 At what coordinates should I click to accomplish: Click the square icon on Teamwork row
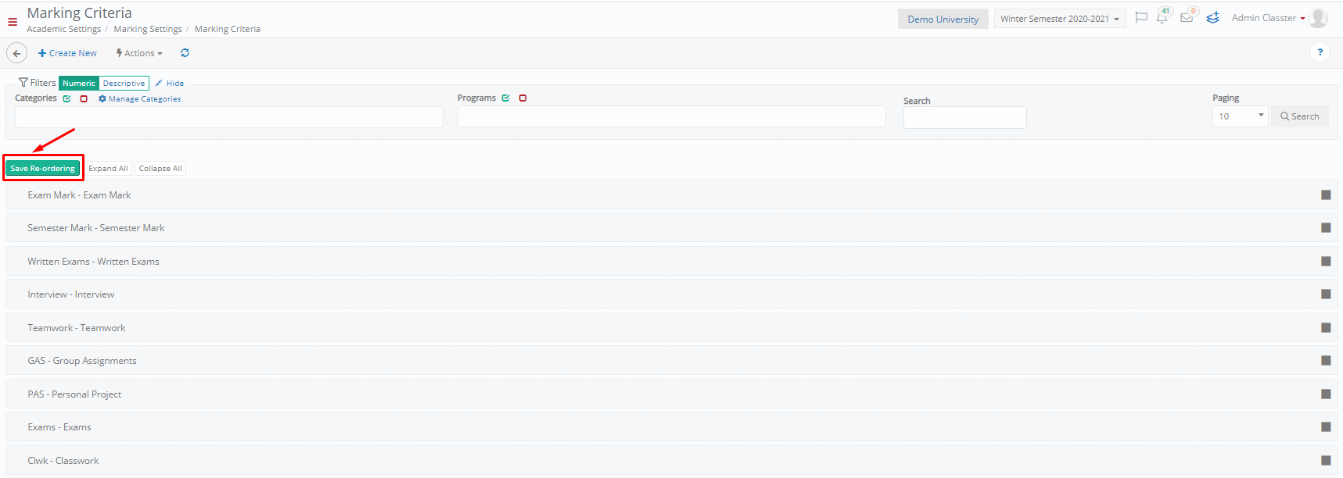pyautogui.click(x=1326, y=327)
